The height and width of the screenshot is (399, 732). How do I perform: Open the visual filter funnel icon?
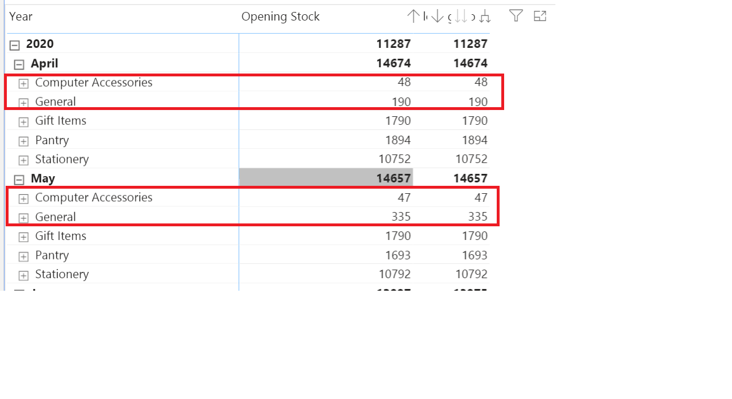point(516,16)
